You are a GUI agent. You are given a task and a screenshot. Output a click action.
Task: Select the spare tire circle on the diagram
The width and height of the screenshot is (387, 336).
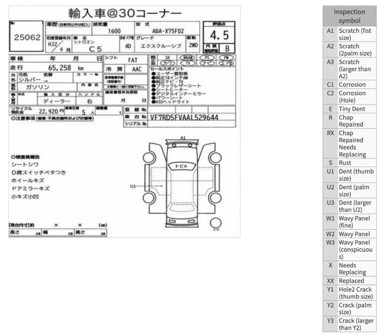(x=216, y=223)
